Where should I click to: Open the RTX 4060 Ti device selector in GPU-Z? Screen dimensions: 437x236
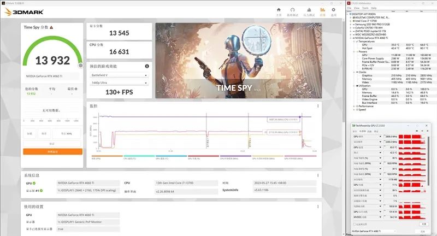point(374,231)
